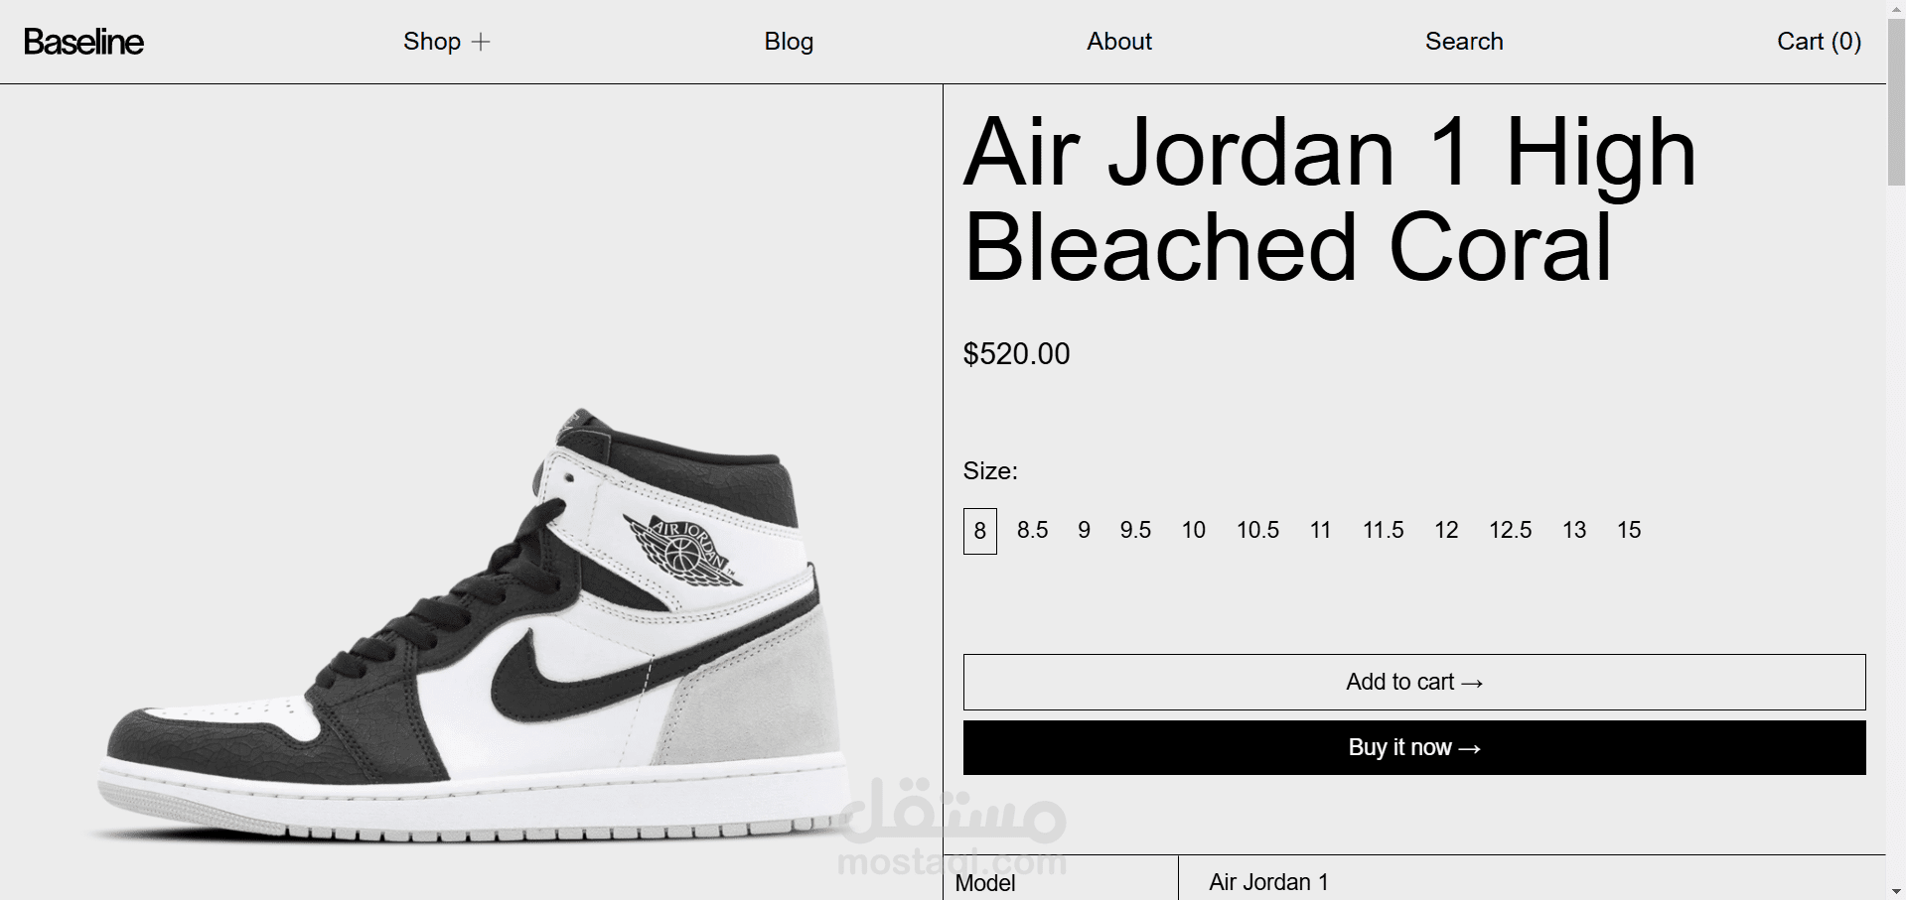The image size is (1906, 900).
Task: Choose size 9
Action: click(1084, 530)
